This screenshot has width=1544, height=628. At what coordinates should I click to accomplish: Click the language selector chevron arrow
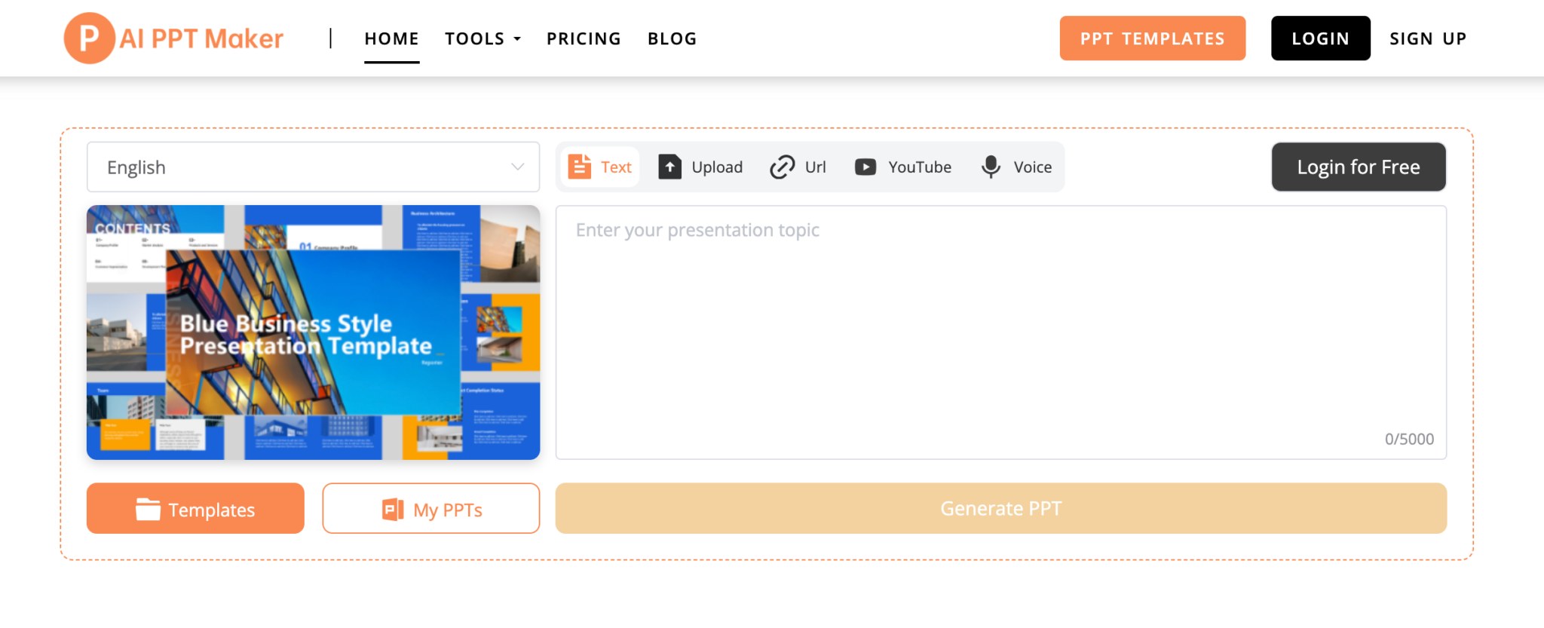pyautogui.click(x=516, y=167)
